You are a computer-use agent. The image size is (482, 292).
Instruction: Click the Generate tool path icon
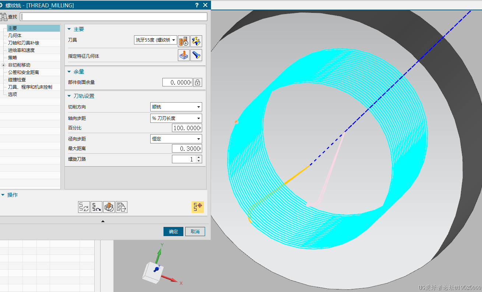point(84,207)
